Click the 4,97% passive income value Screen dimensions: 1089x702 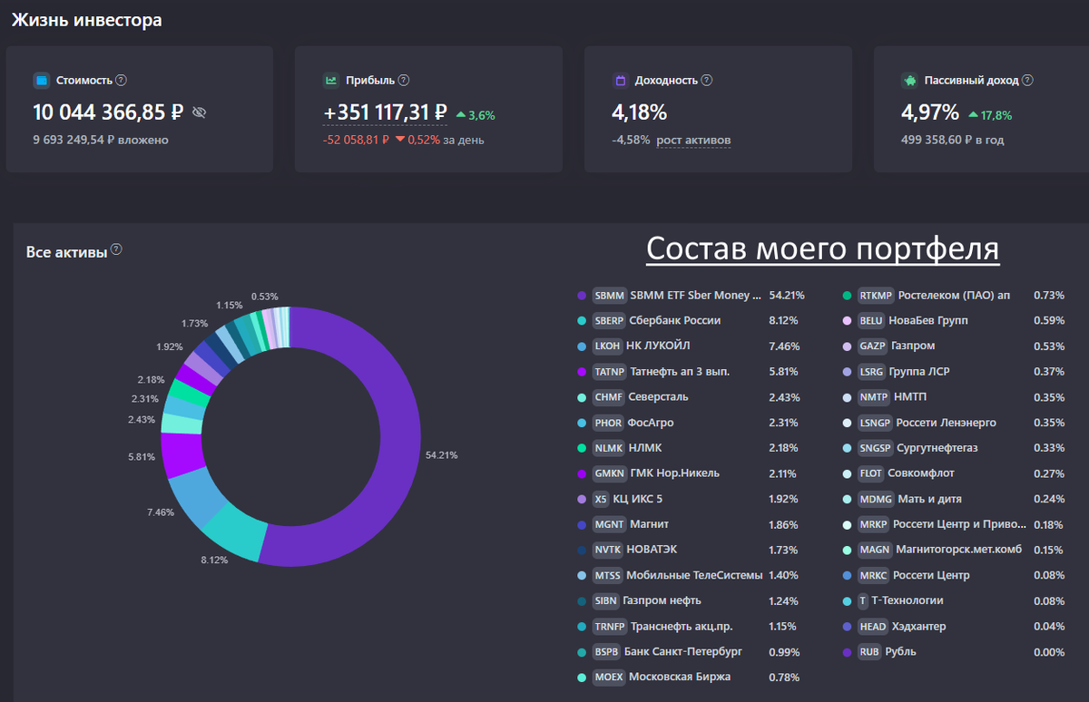(x=930, y=112)
